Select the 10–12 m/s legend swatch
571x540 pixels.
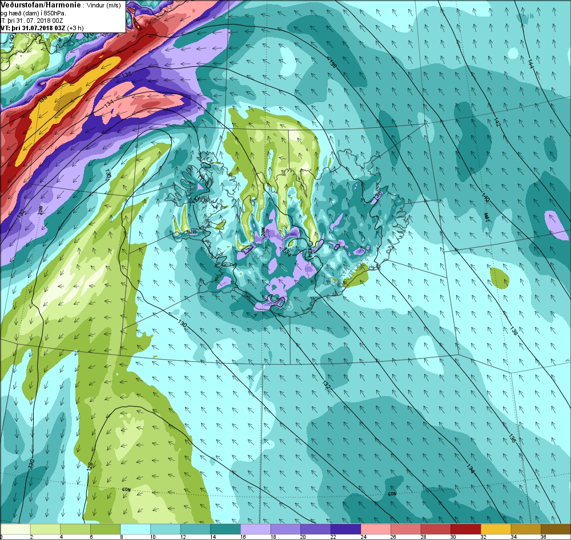pyautogui.click(x=166, y=529)
